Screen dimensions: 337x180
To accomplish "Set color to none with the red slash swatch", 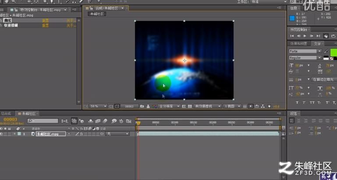I will point(332,58).
